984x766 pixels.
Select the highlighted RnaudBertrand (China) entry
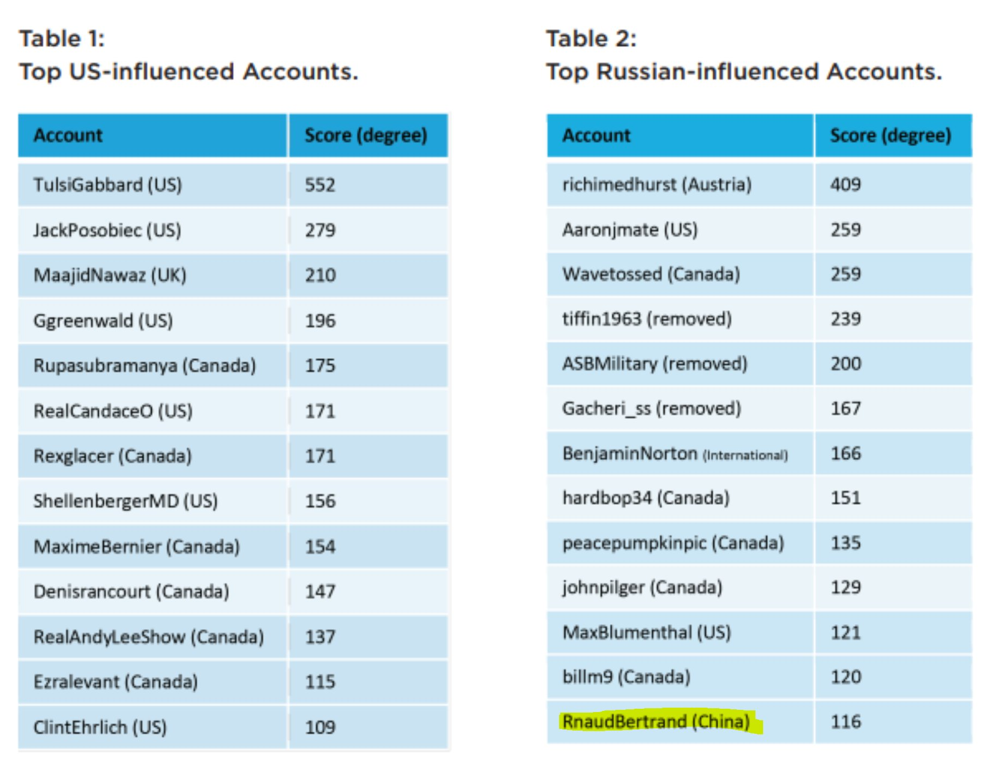click(656, 721)
